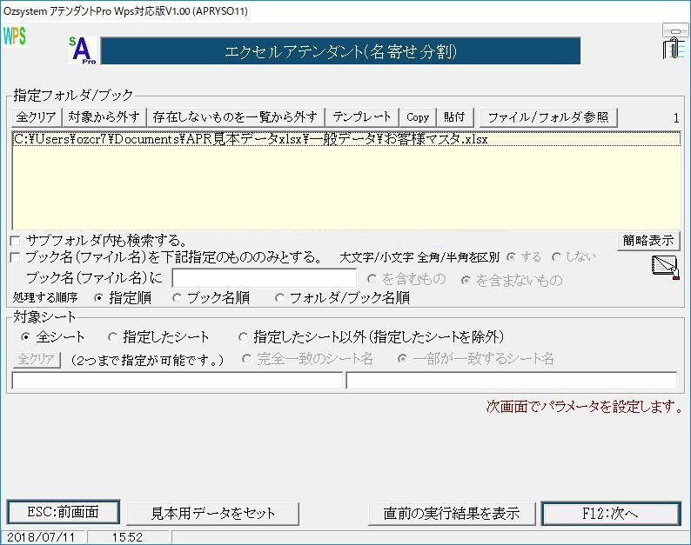Click 存在しないものを一覧から外す button
The height and width of the screenshot is (545, 691).
click(x=236, y=117)
